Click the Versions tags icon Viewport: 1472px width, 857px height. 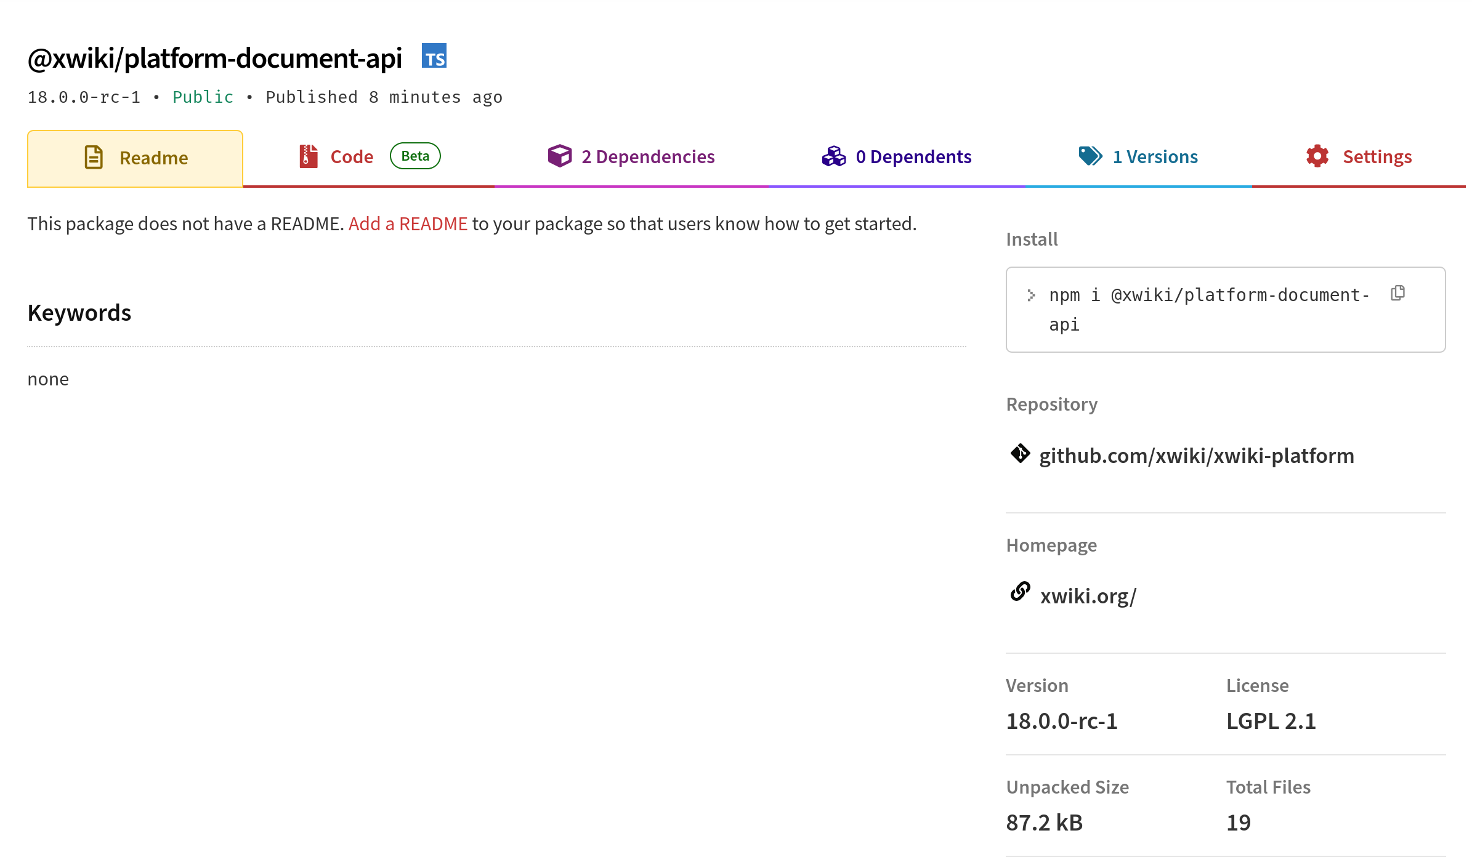coord(1090,156)
